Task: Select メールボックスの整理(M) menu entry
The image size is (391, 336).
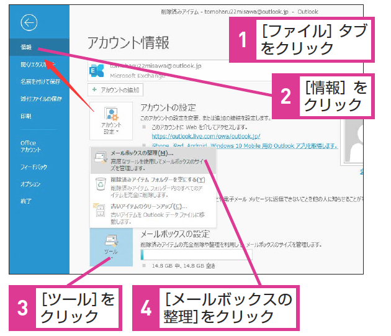Action: coord(153,160)
